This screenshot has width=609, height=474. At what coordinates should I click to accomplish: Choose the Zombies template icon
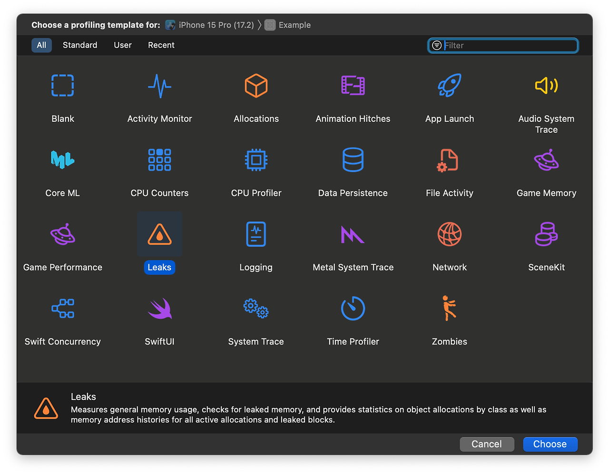(x=449, y=308)
